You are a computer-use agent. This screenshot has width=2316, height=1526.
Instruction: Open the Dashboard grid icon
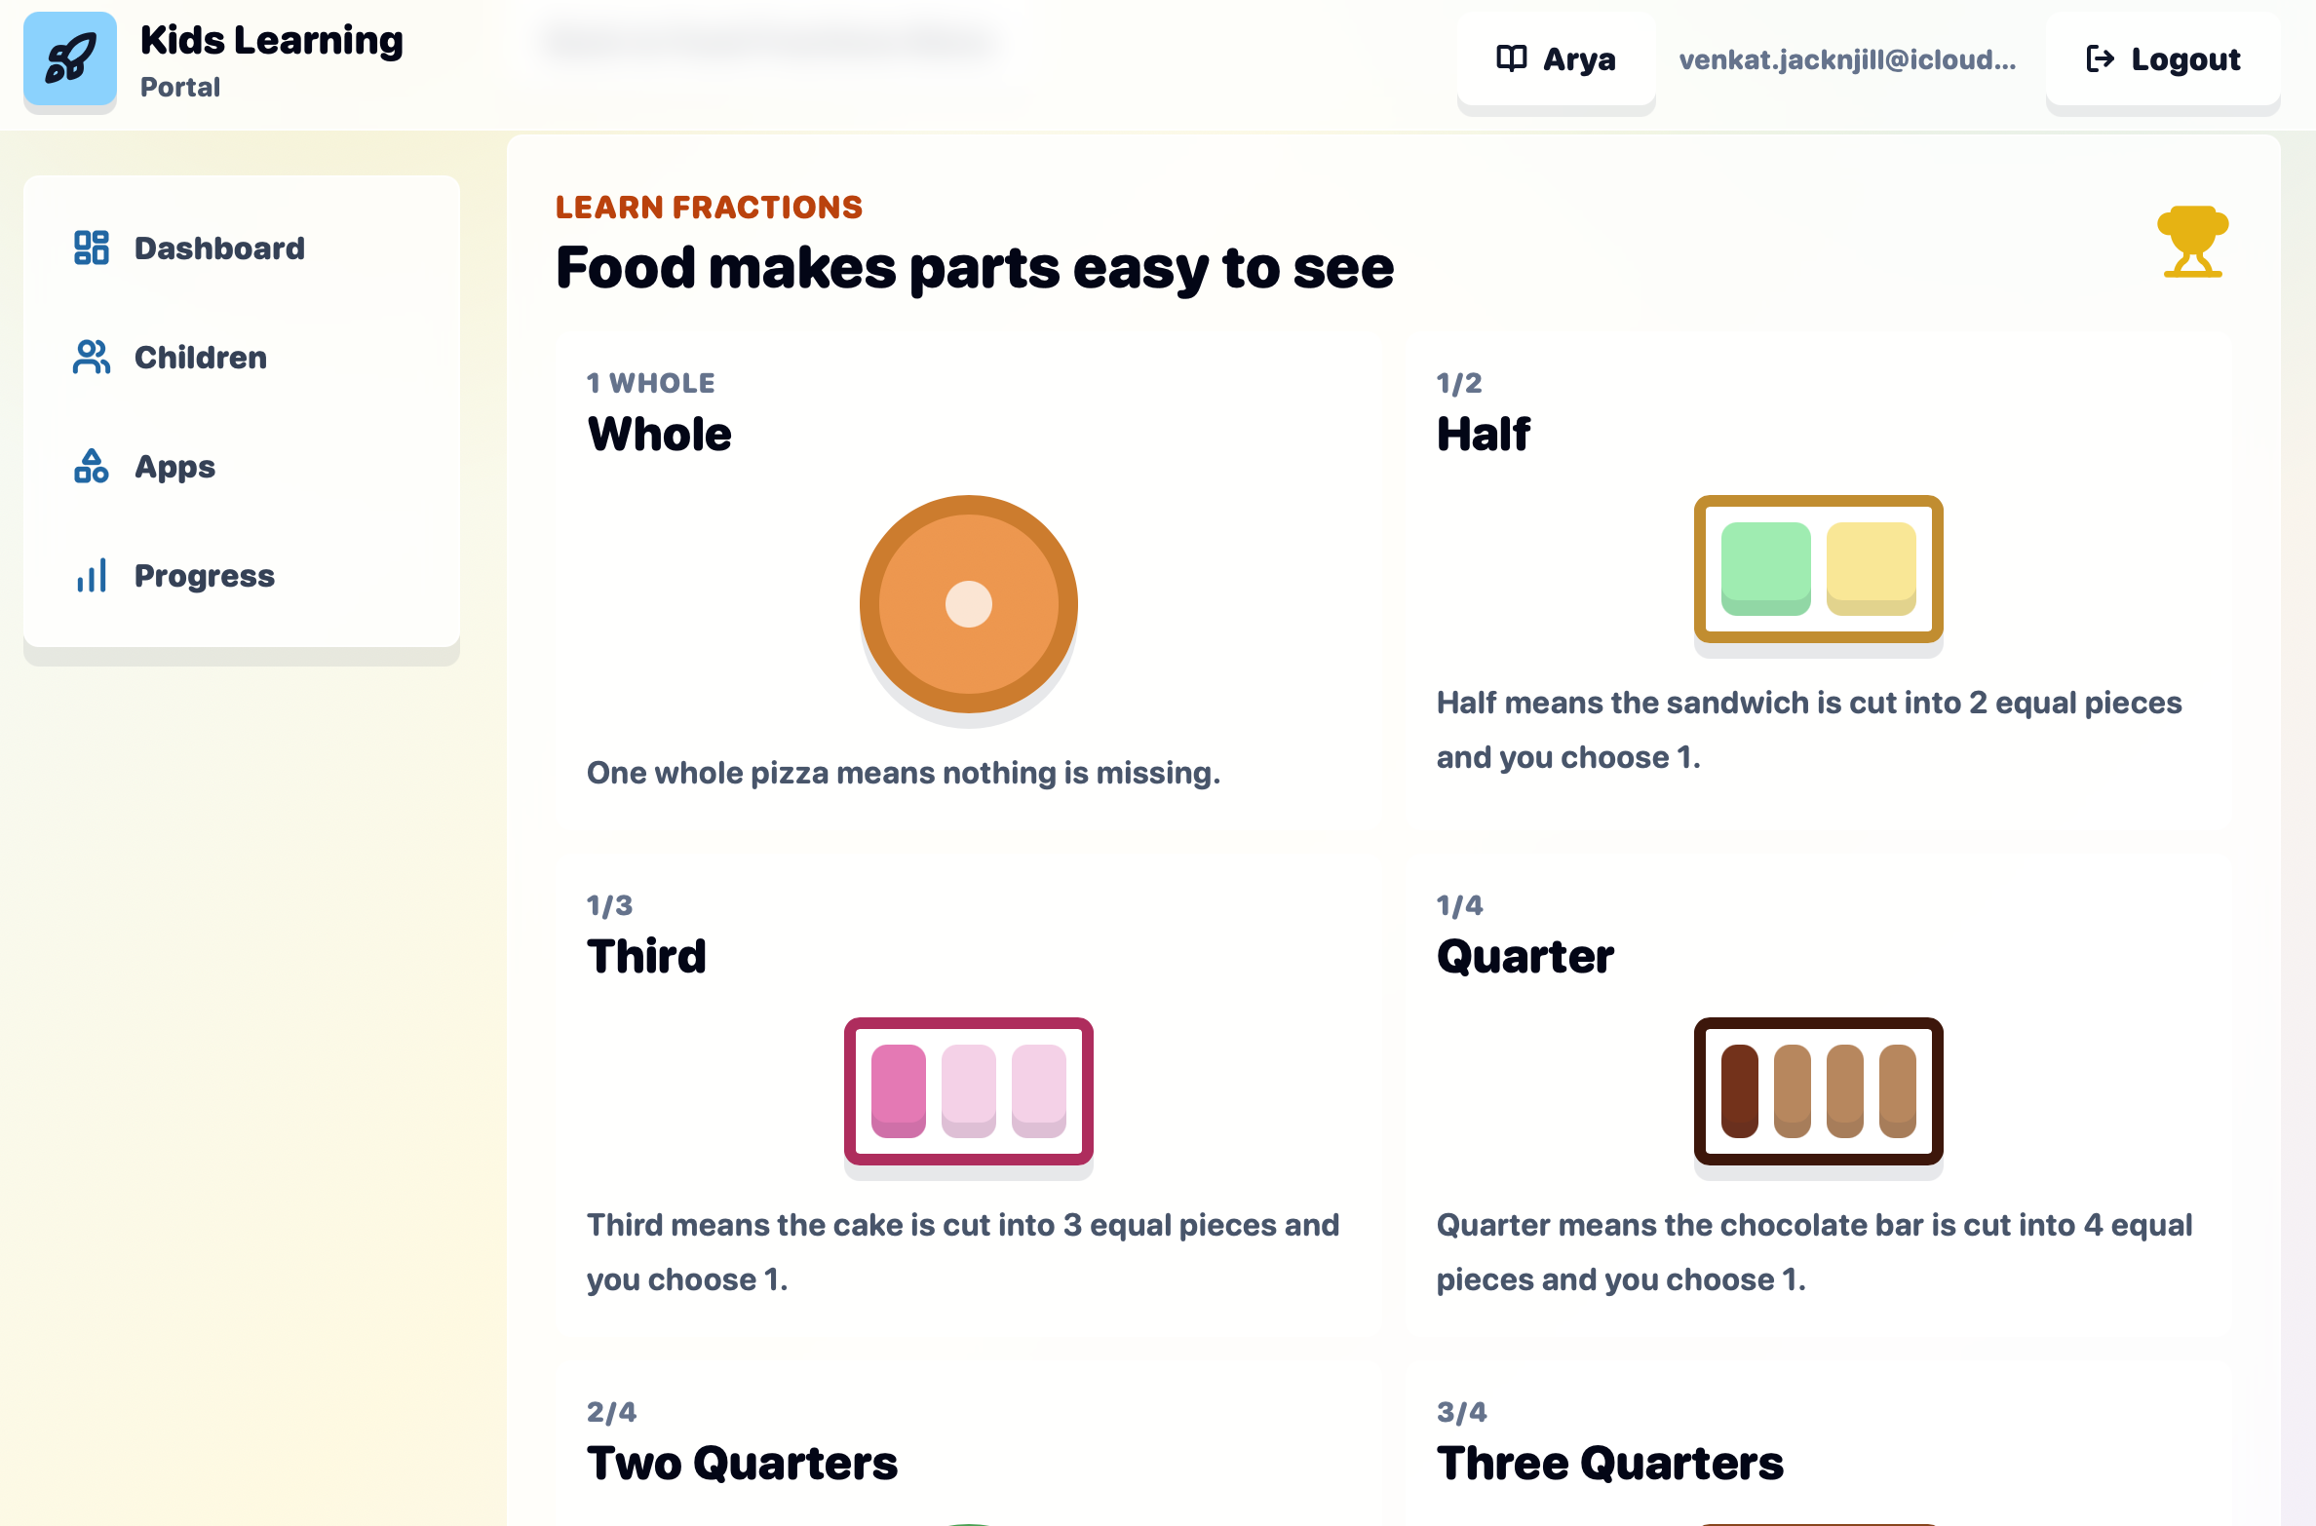[x=92, y=248]
